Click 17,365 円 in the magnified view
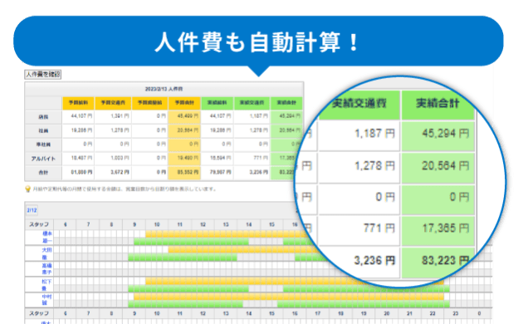Viewport: 523px width, 324px height. [x=446, y=228]
